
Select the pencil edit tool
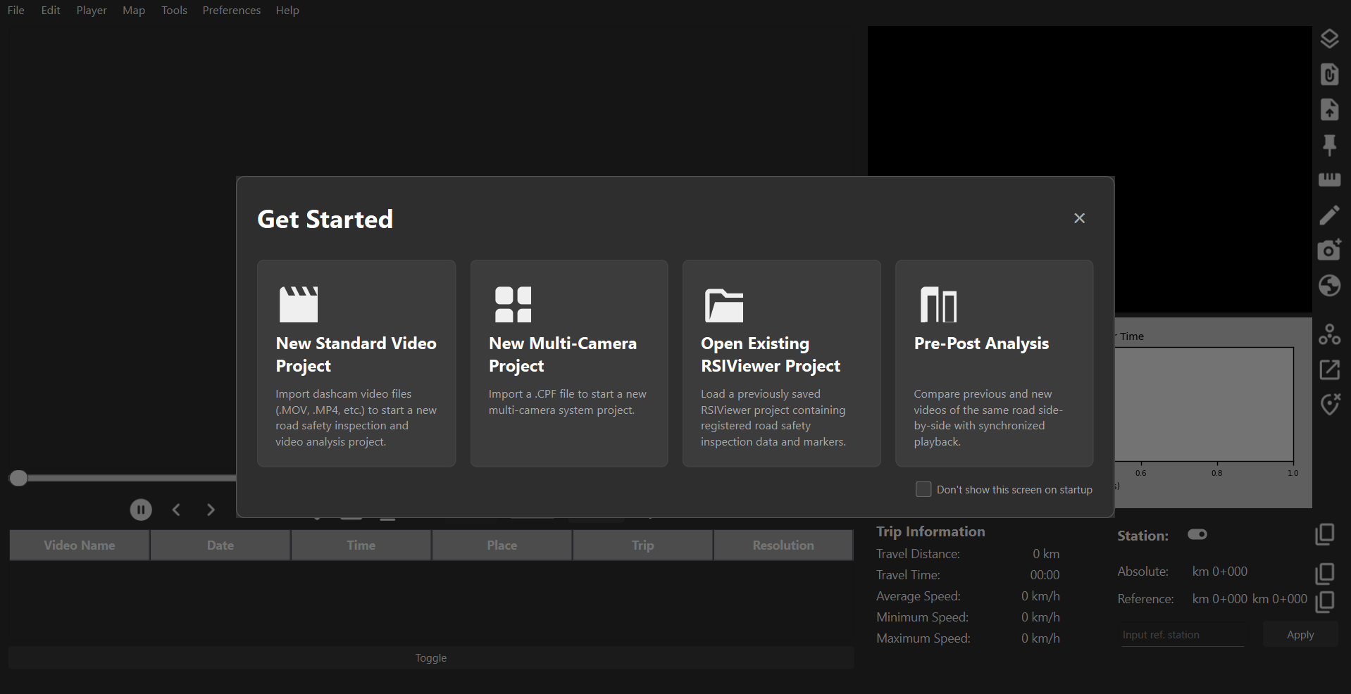point(1329,215)
